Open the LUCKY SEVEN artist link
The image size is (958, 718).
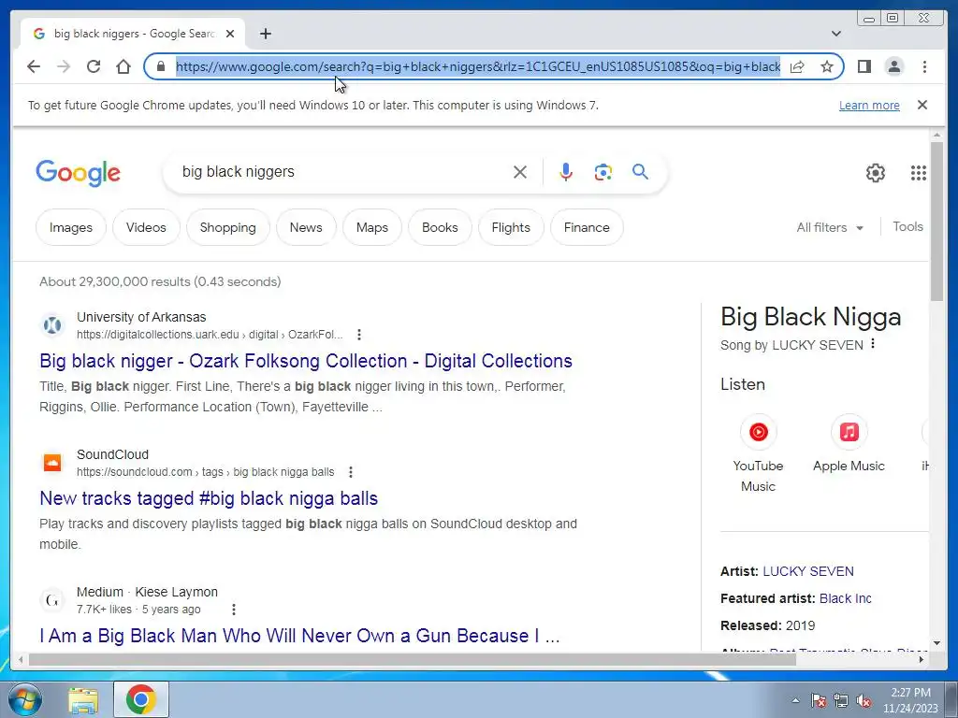[808, 571]
